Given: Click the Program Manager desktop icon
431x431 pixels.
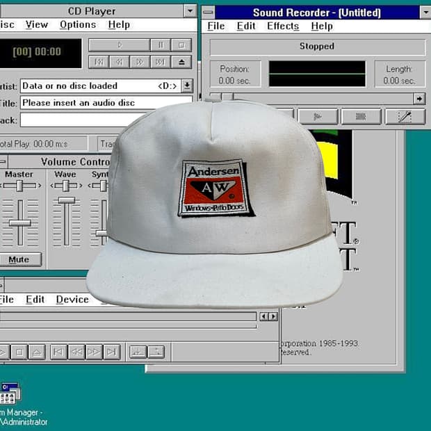Looking at the screenshot, I should tap(10, 393).
